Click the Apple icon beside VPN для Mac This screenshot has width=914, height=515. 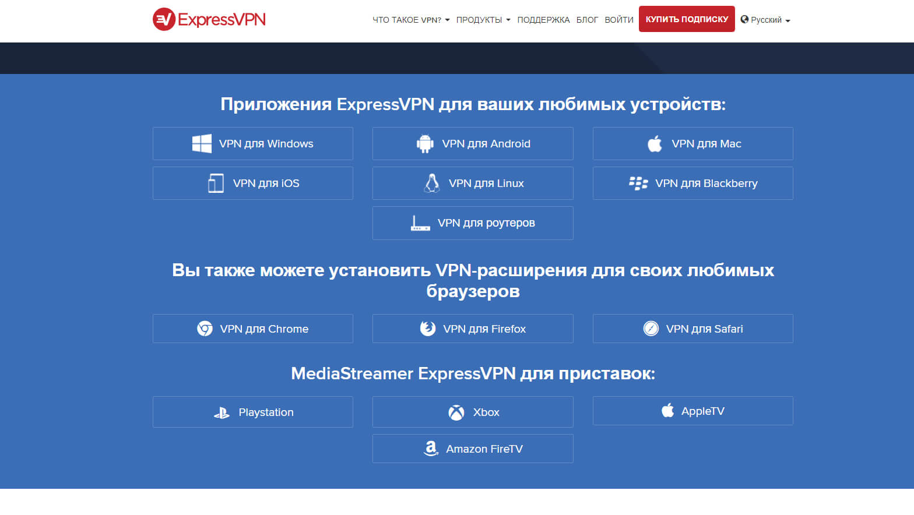click(655, 143)
